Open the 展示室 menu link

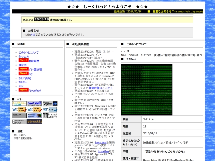pyautogui.click(x=23, y=65)
